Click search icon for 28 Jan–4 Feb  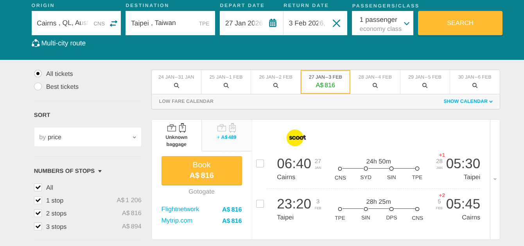click(375, 85)
